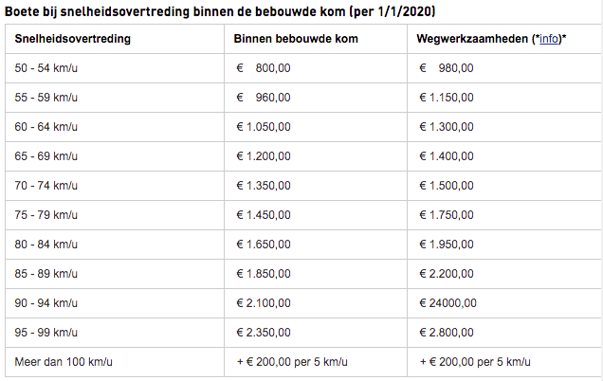The width and height of the screenshot is (603, 381).
Task: Click the info link in Wegwerkzaamheden header
Action: 548,39
